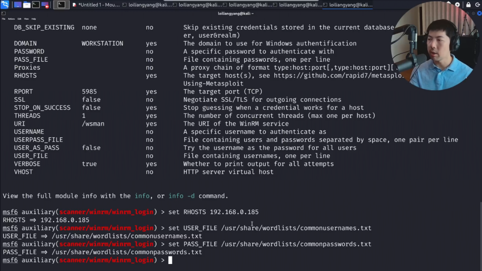Click the boxed terminal icon beside the launchers
The image size is (482, 271).
click(x=61, y=5)
